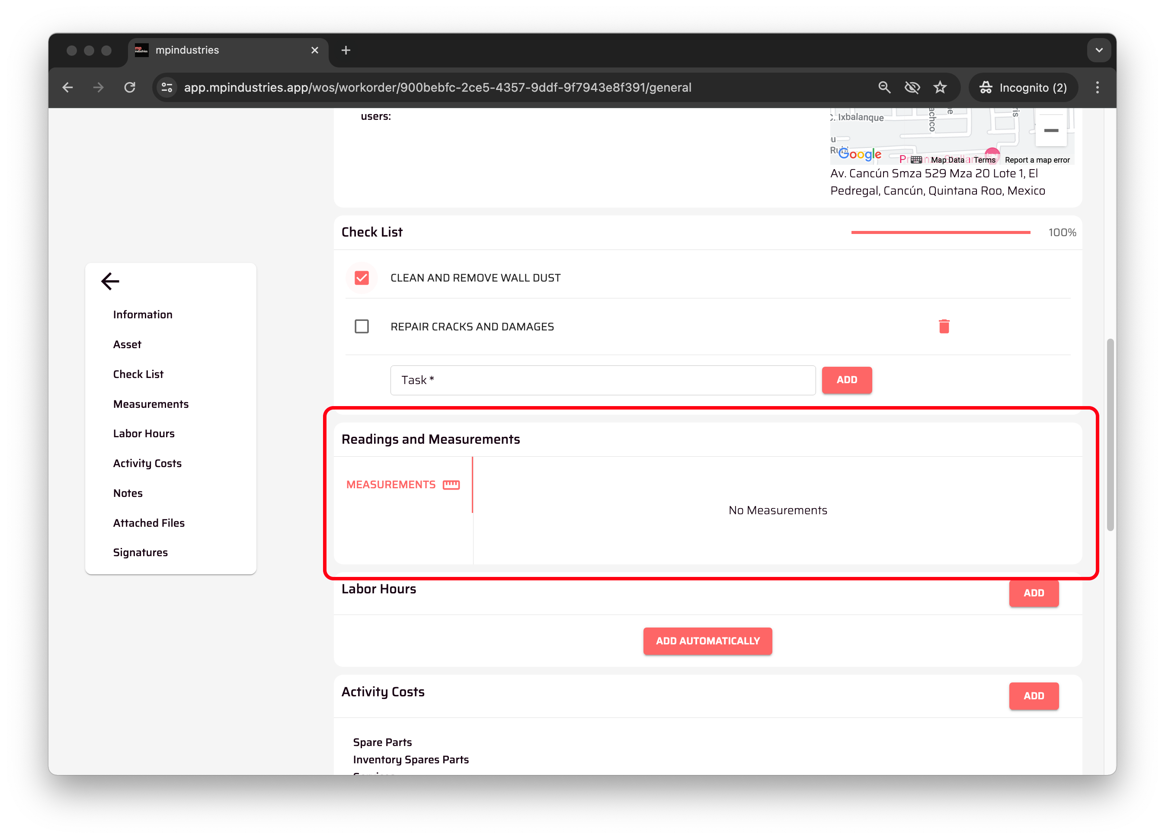1165x839 pixels.
Task: Click the Add Automatically button
Action: (707, 640)
